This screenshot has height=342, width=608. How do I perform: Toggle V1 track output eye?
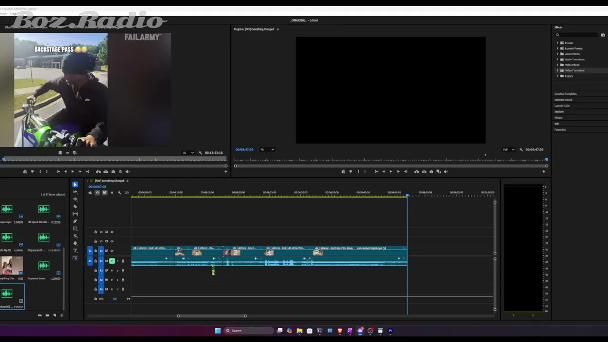point(112,251)
